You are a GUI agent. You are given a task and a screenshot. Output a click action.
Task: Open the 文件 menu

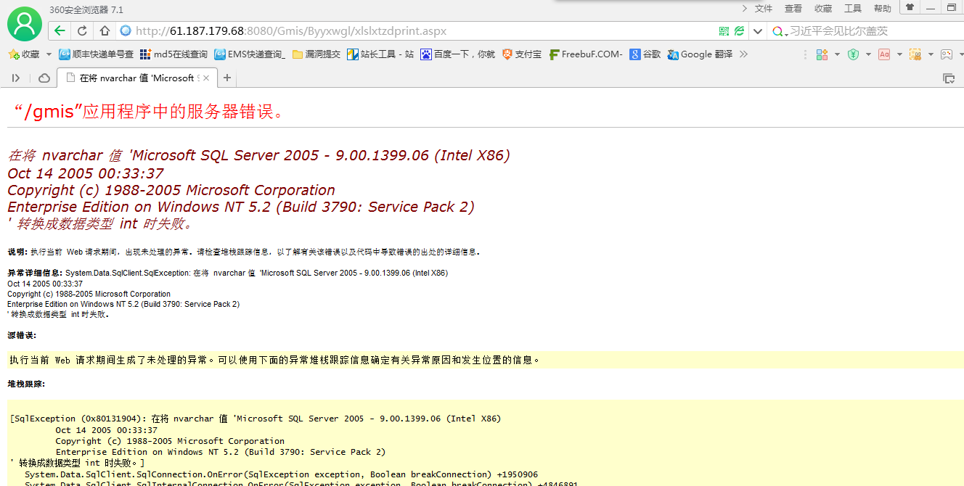coord(764,9)
